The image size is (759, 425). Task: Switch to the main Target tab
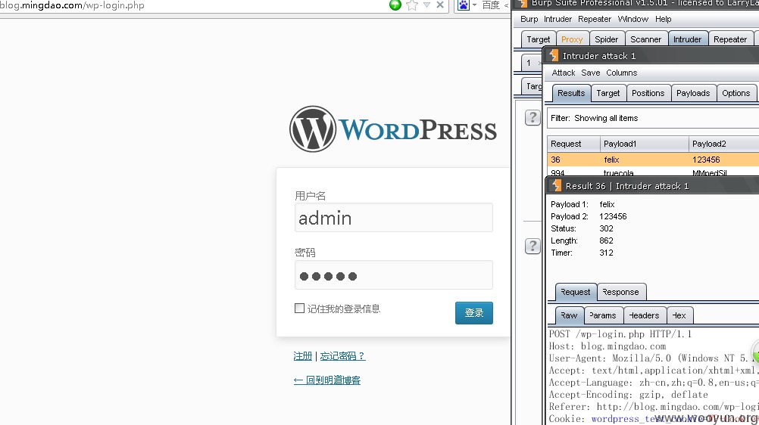coord(539,39)
